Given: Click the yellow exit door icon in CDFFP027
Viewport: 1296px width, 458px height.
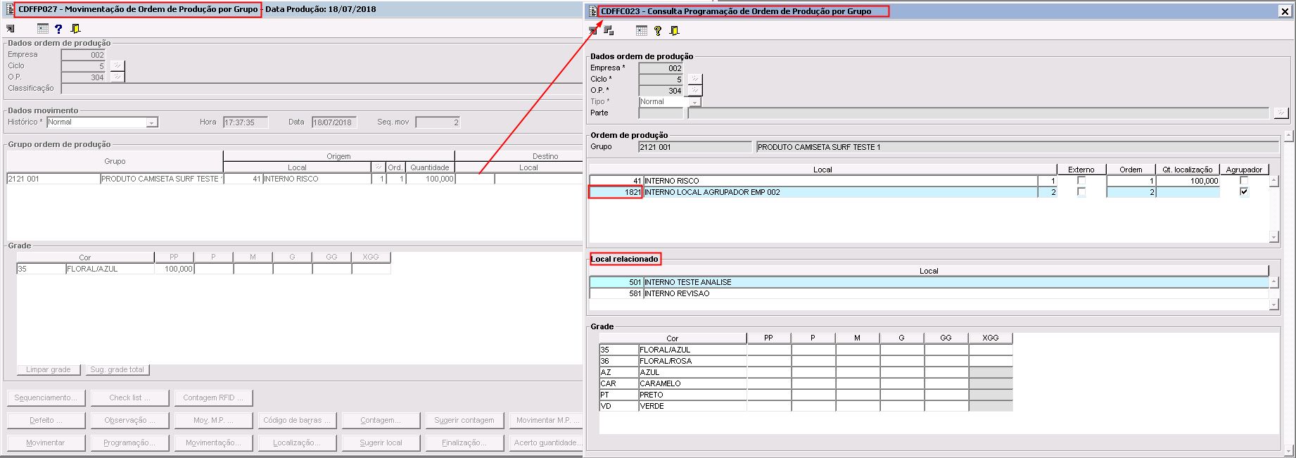Looking at the screenshot, I should tap(75, 29).
